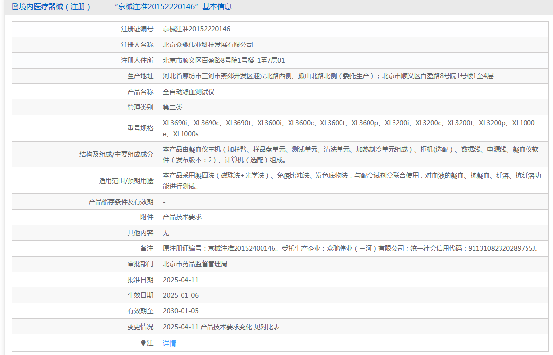Viewport: 553px width, 355px height.
Task: Click expiry date 2030-01-05
Action: pyautogui.click(x=181, y=311)
